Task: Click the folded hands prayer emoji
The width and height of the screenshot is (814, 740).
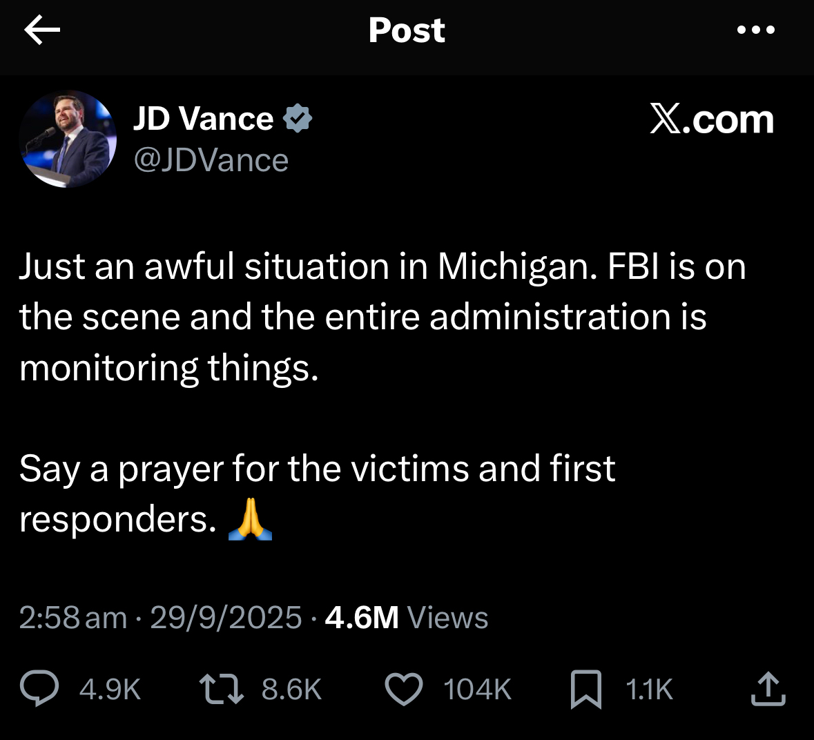Action: pyautogui.click(x=250, y=519)
